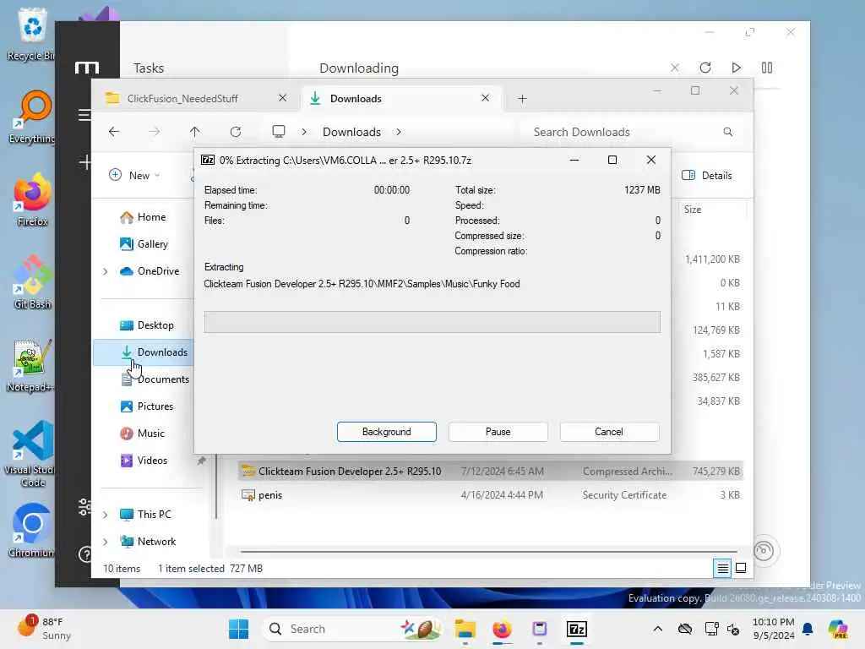Close the ClickFusion_NeededStuff tab

coord(282,98)
